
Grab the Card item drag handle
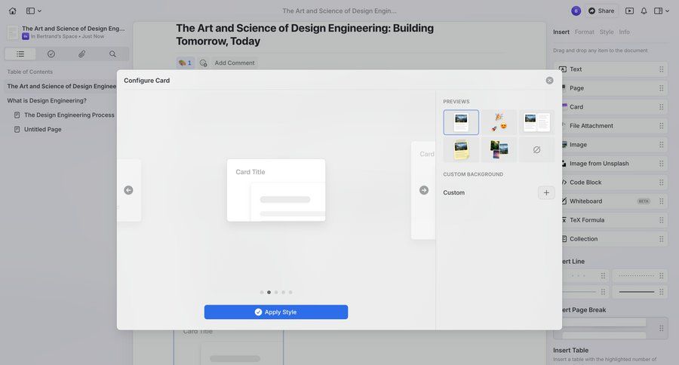click(x=661, y=107)
